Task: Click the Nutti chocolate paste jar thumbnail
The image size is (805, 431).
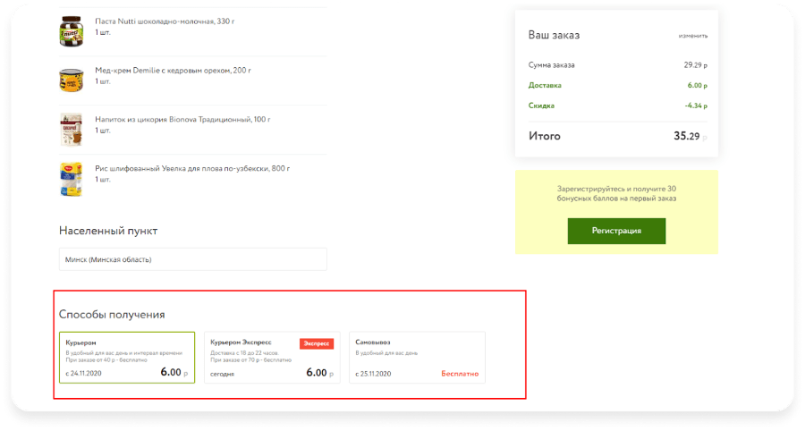Action: 72,31
